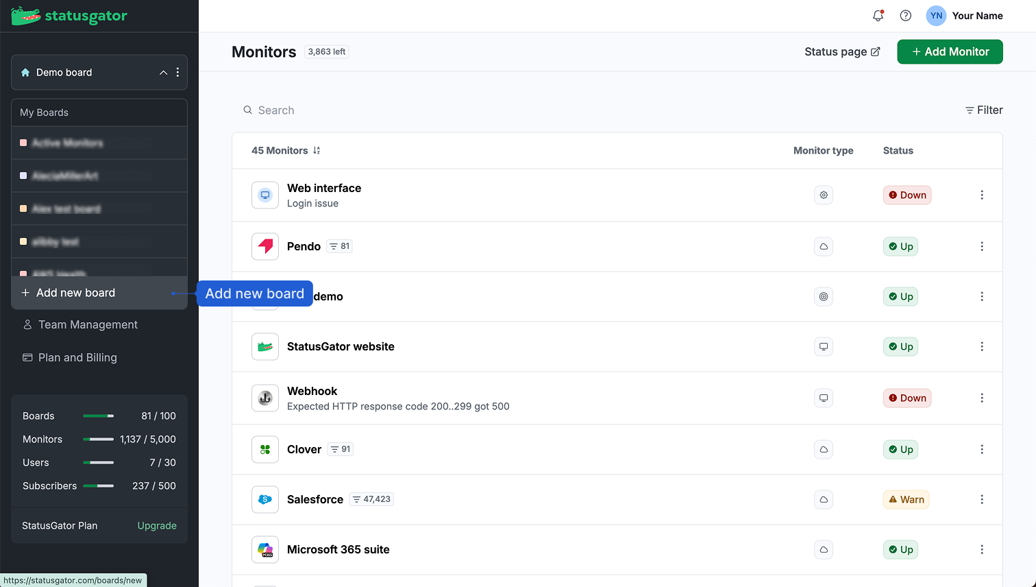This screenshot has width=1036, height=587.
Task: Collapse the Demo board chevron
Action: point(163,72)
